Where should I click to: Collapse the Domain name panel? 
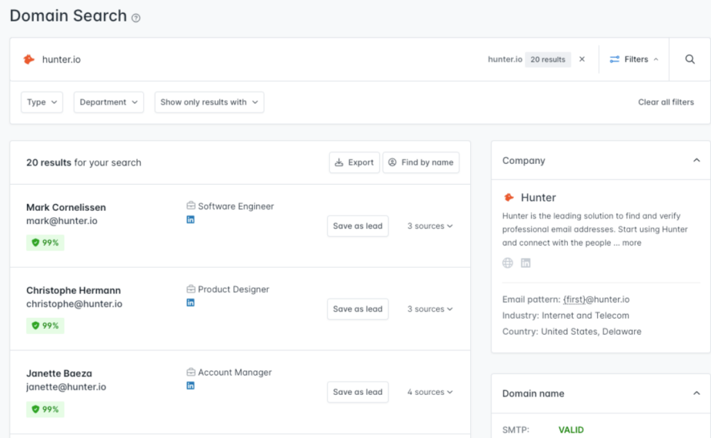pyautogui.click(x=696, y=393)
